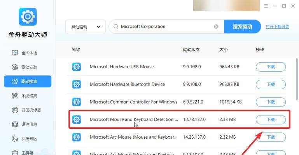Image resolution: width=299 pixels, height=155 pixels.
Task: Download Microsoft Mouse and Keyboard Detection driver
Action: click(271, 119)
